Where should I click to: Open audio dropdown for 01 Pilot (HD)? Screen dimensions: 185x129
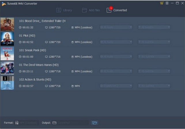pyautogui.click(x=116, y=42)
